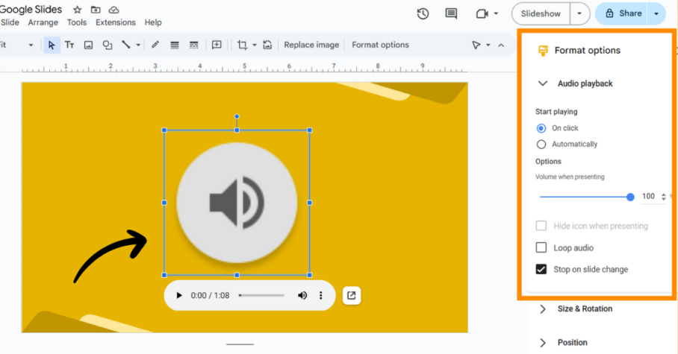The height and width of the screenshot is (354, 678).
Task: Click the audio progress bar
Action: tap(261, 295)
